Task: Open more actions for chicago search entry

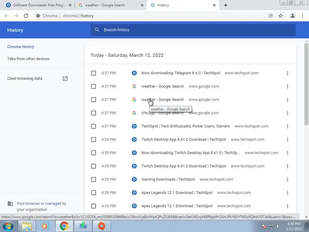Action: pyautogui.click(x=288, y=113)
